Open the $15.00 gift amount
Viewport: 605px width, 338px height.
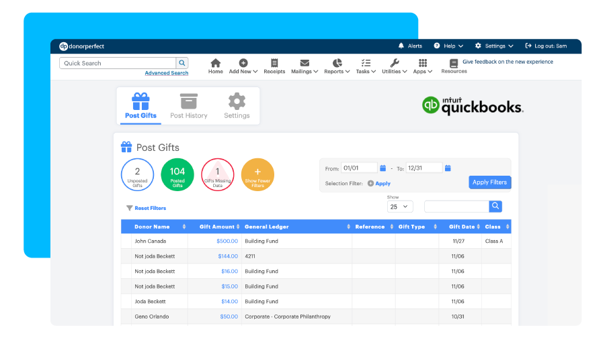229,286
